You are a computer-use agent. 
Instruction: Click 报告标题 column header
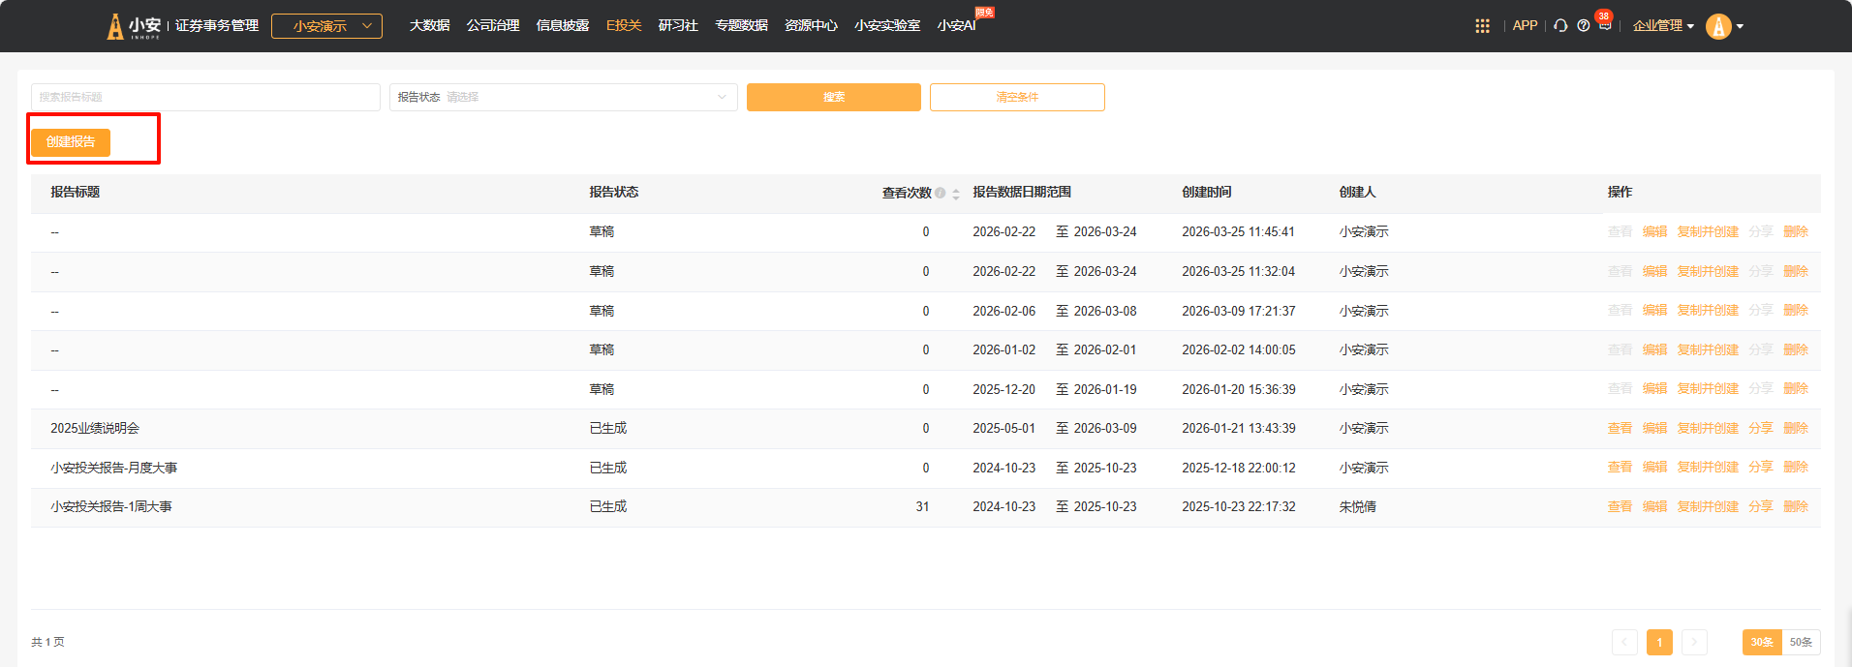76,193
